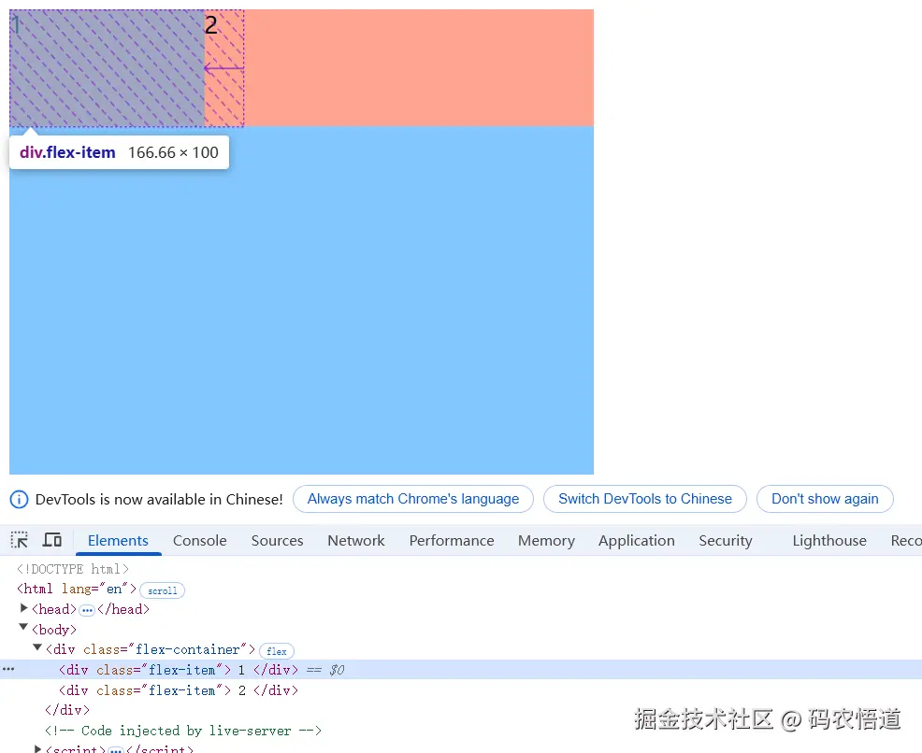The height and width of the screenshot is (753, 922).
Task: Dismiss notice with Don't show again
Action: 825,499
